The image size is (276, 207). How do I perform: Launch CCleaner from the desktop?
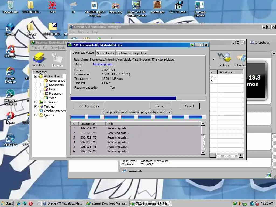[x=11, y=51]
